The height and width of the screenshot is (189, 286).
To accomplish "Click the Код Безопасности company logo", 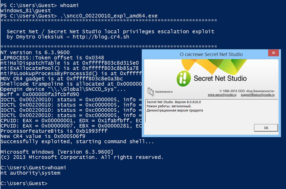I will tap(160, 92).
